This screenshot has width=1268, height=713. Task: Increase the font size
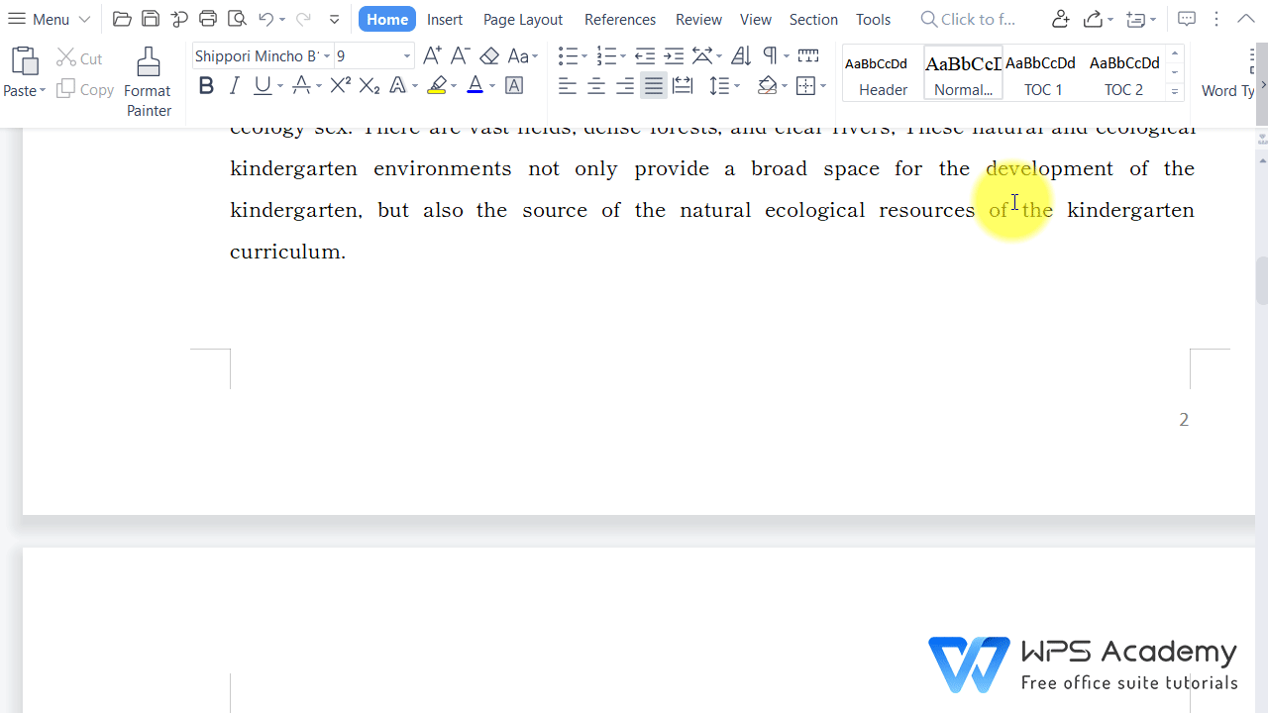click(x=432, y=55)
